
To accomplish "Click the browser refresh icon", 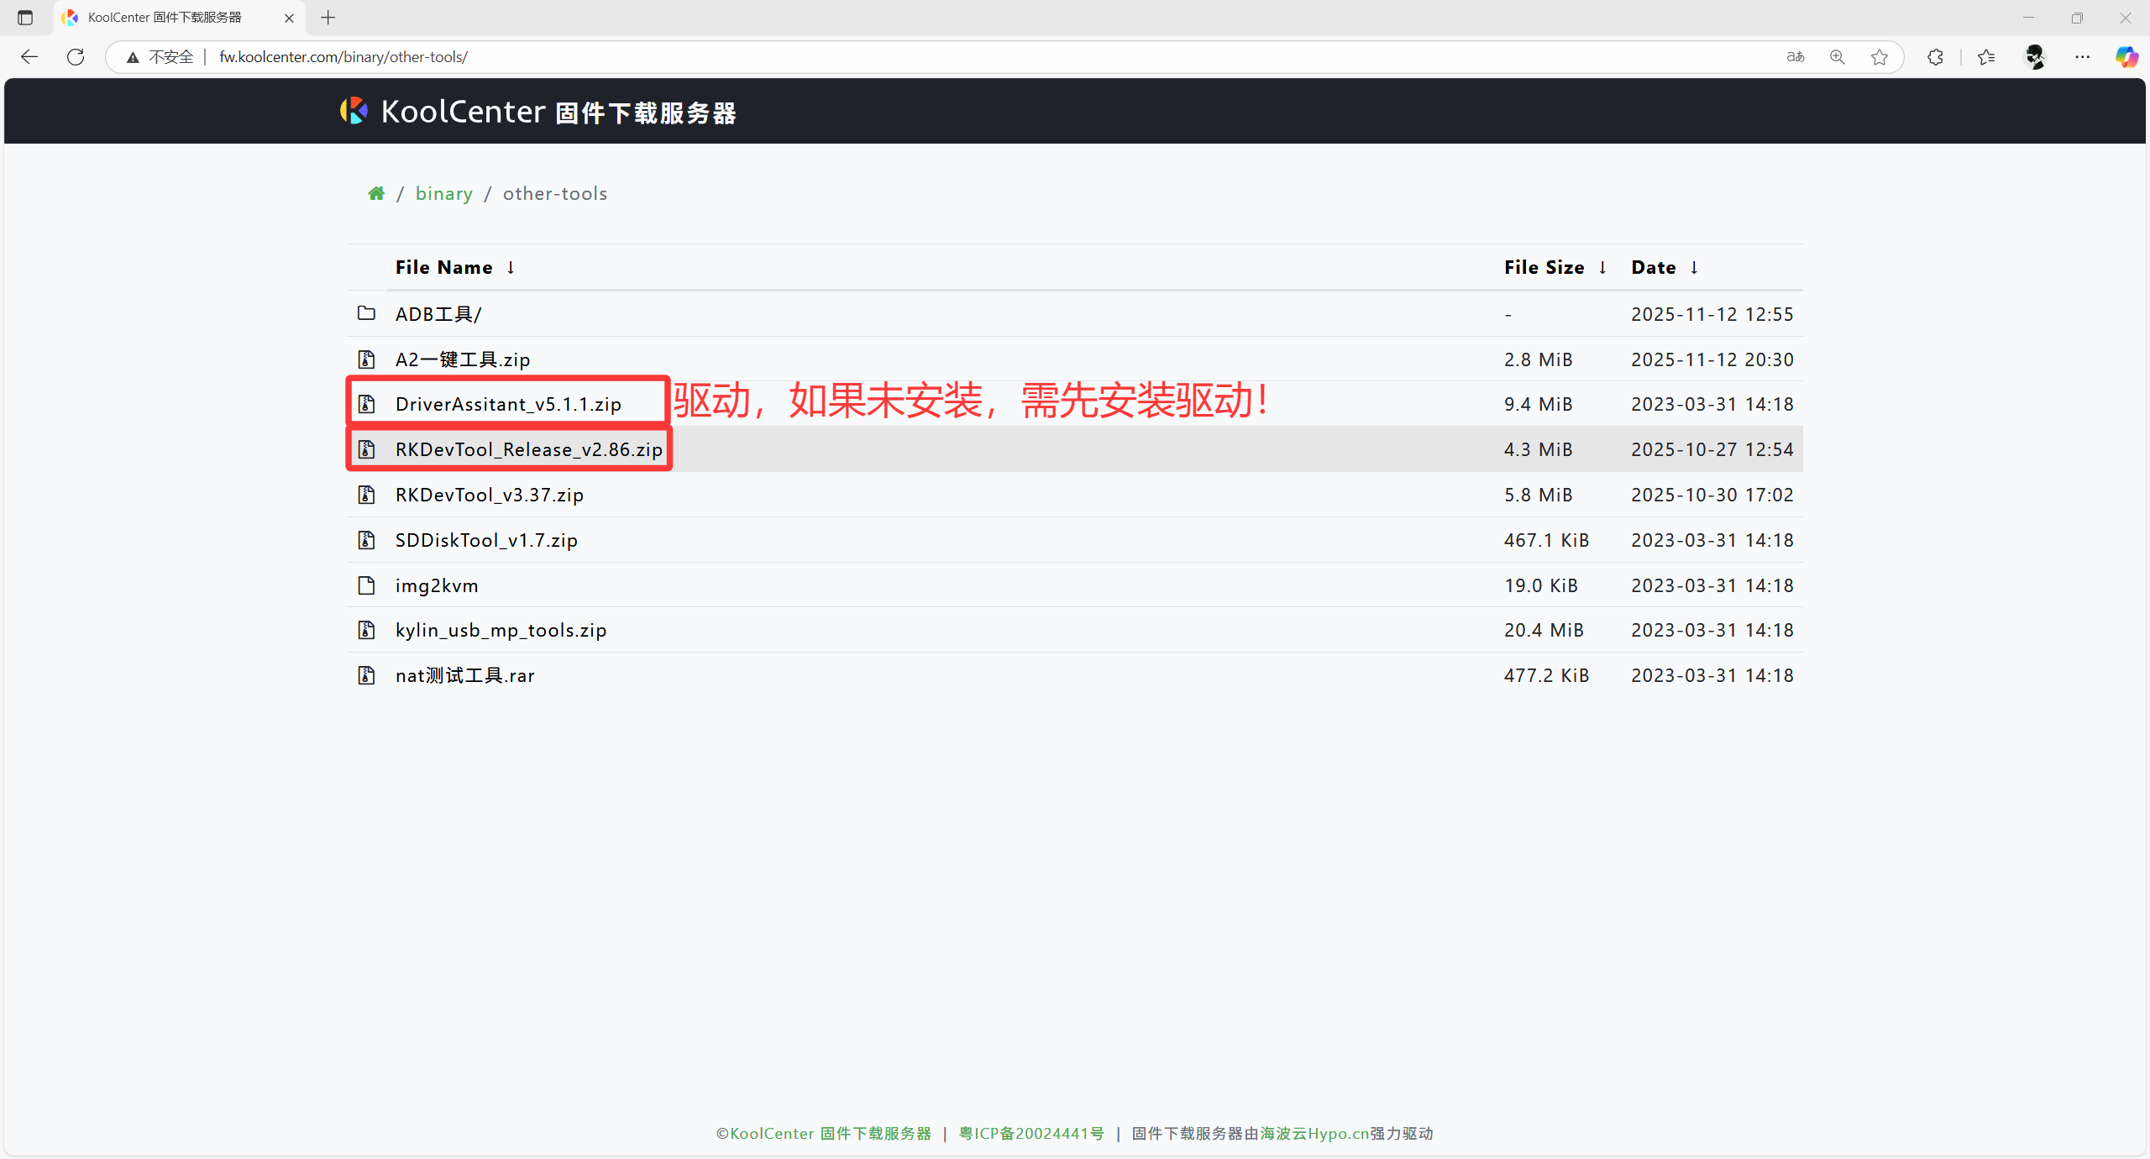I will [76, 57].
